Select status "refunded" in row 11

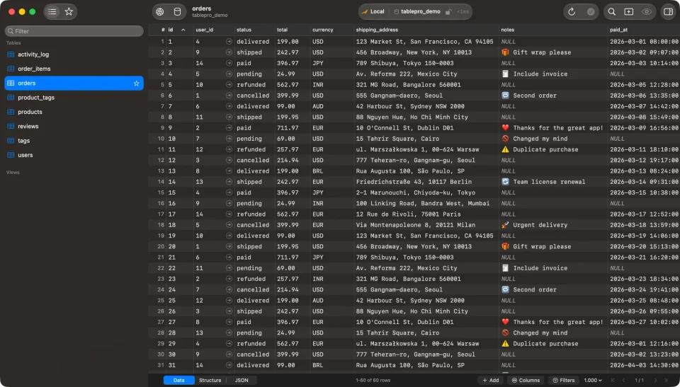point(254,149)
